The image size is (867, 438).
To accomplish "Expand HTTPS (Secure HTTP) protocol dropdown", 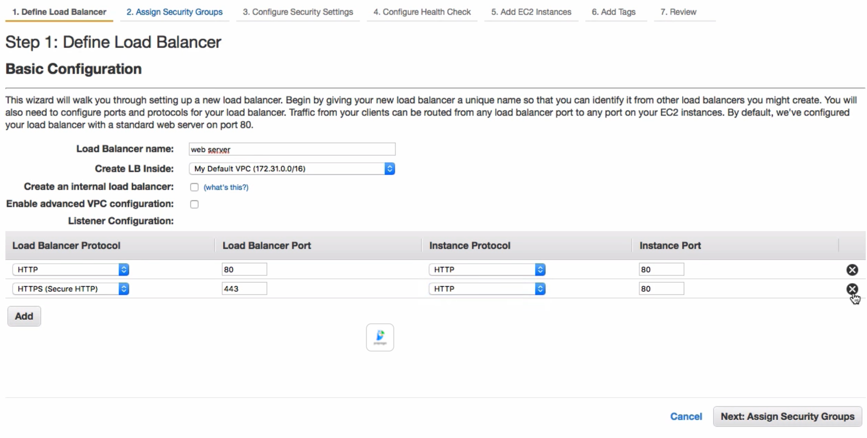I will (70, 289).
